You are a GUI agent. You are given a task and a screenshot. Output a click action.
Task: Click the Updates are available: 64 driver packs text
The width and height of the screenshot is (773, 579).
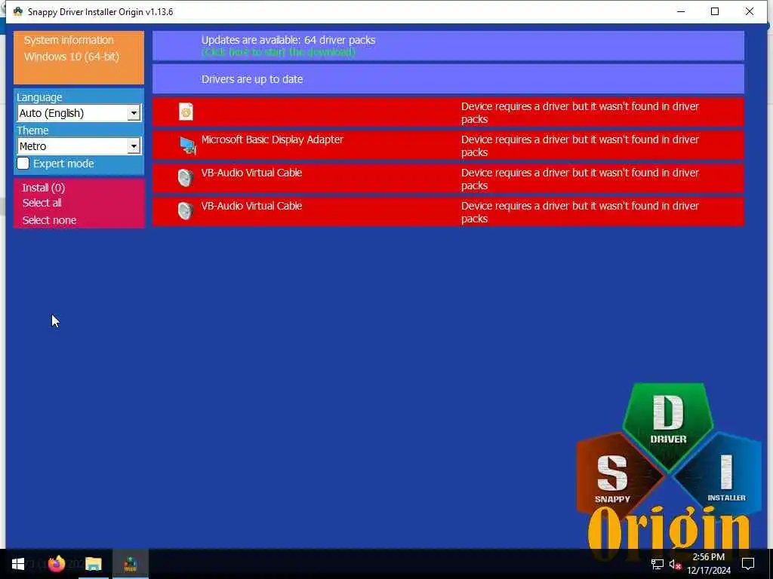pyautogui.click(x=288, y=40)
